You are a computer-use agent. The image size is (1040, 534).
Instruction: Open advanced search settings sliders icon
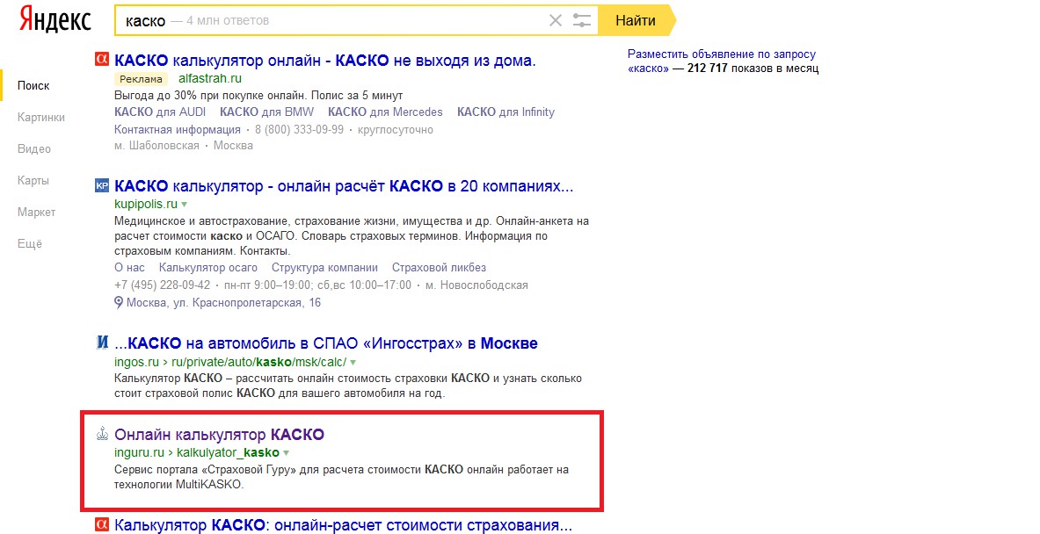582,20
